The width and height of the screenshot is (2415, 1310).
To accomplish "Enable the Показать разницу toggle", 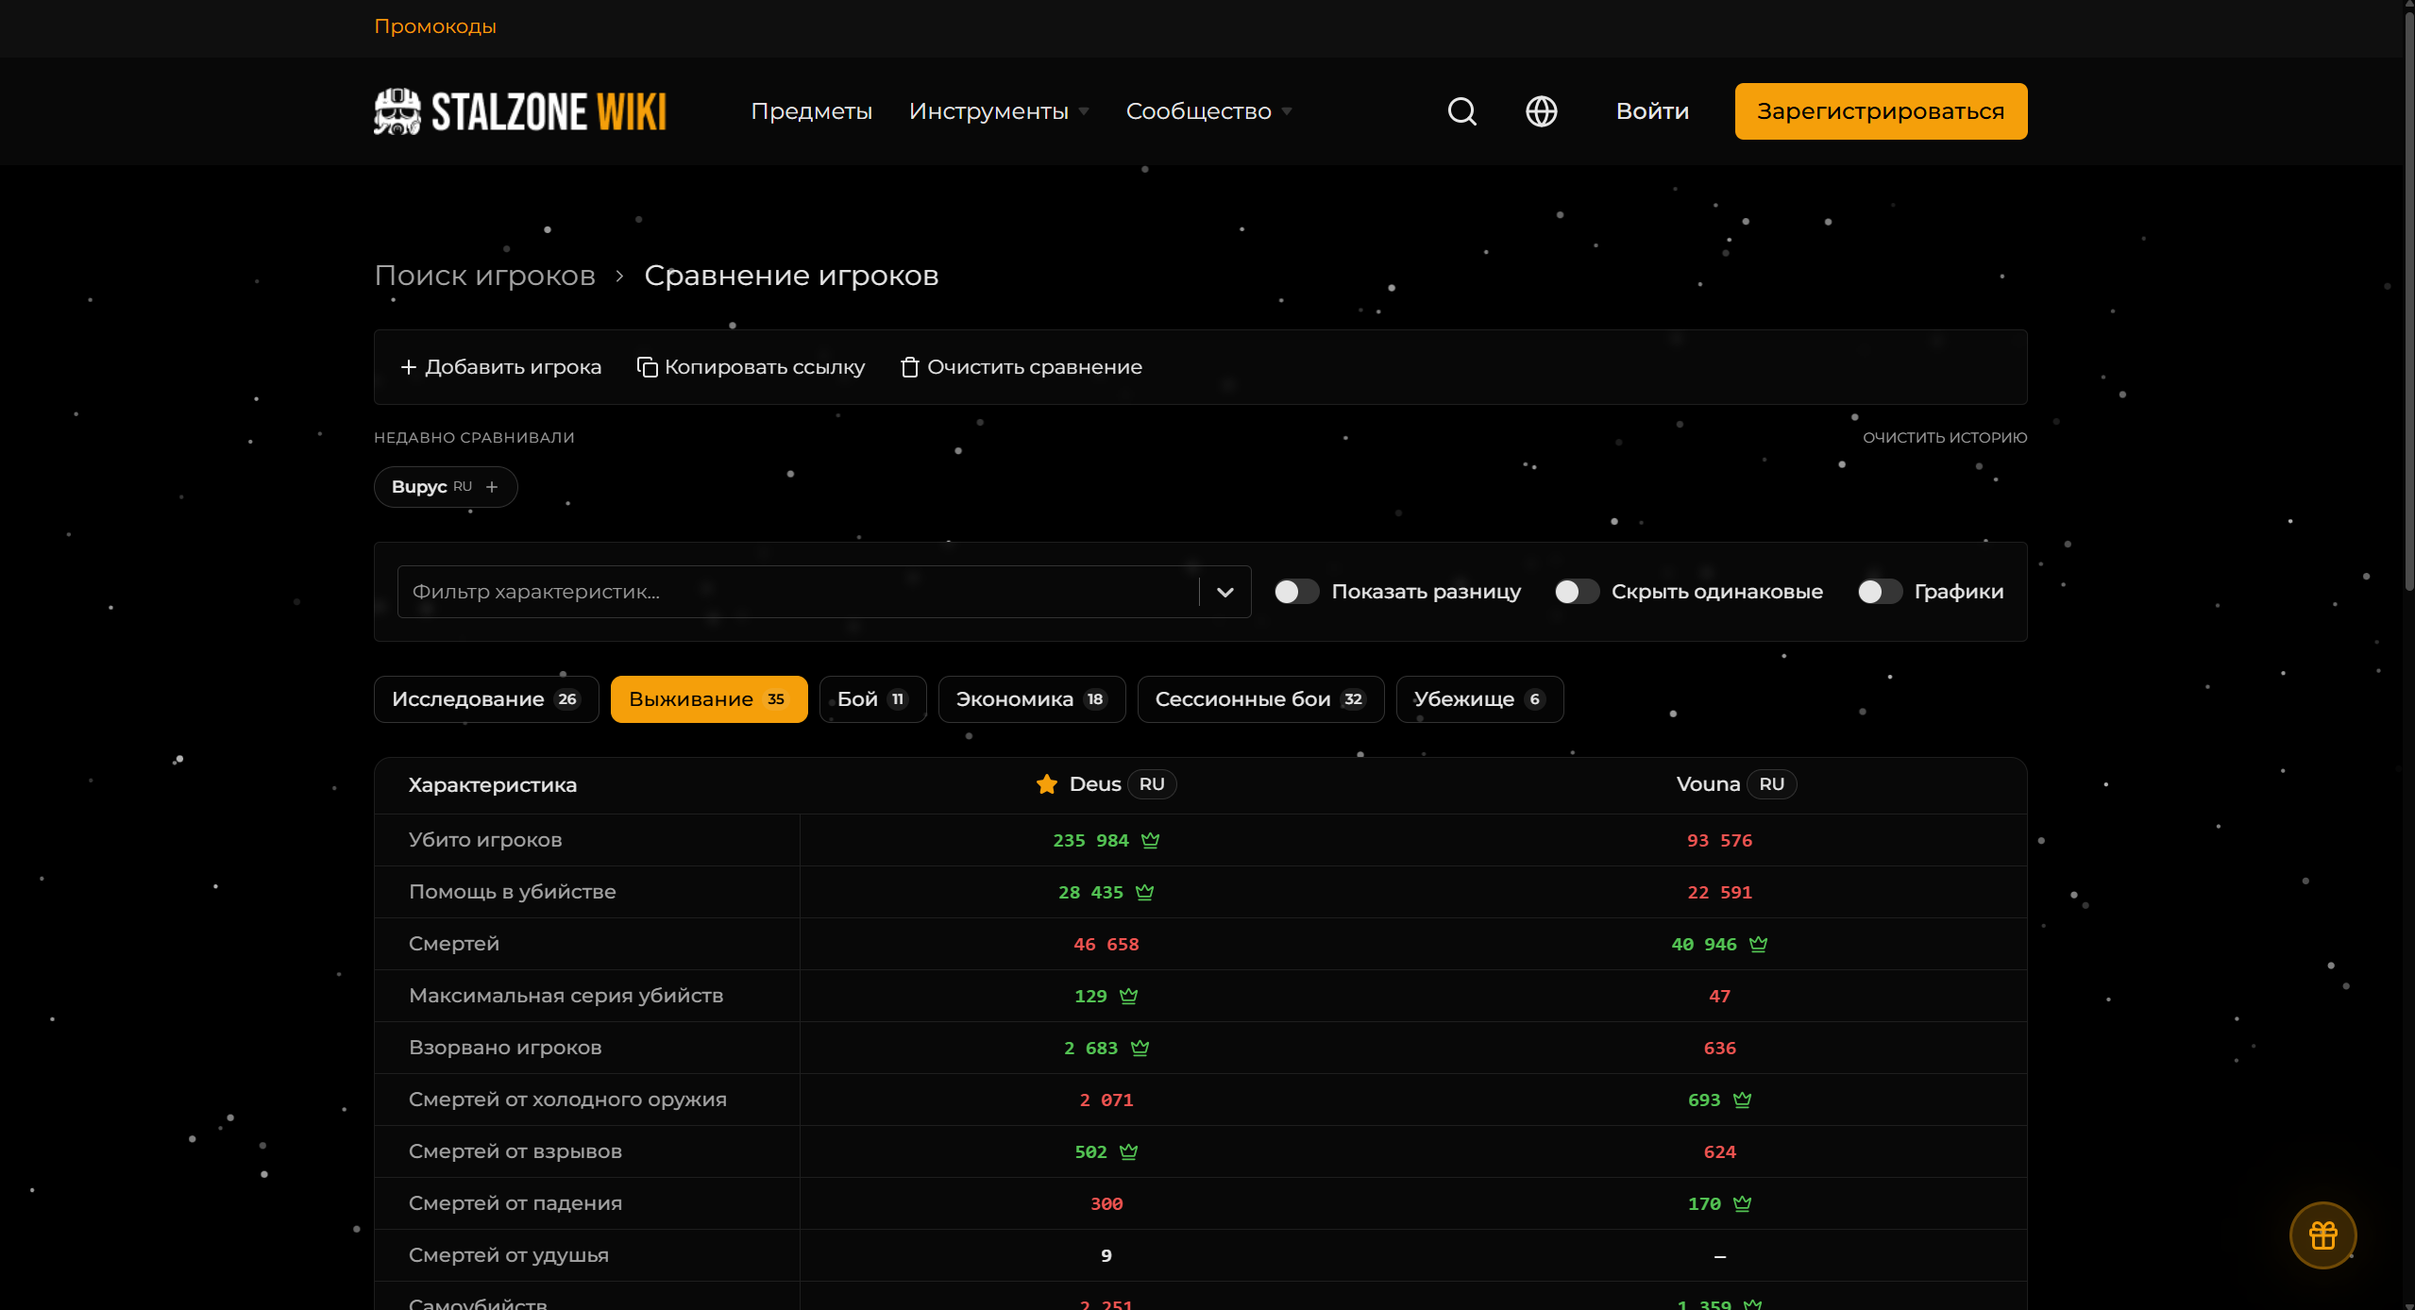I will point(1296,592).
